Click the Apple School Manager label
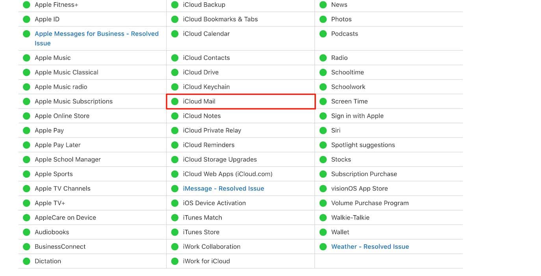The width and height of the screenshot is (541, 276). click(67, 159)
